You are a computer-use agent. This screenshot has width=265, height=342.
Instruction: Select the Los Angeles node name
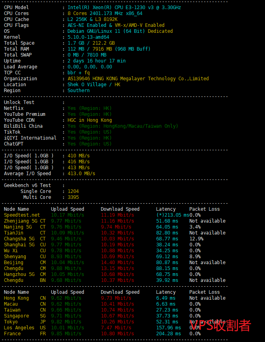click(x=19, y=328)
